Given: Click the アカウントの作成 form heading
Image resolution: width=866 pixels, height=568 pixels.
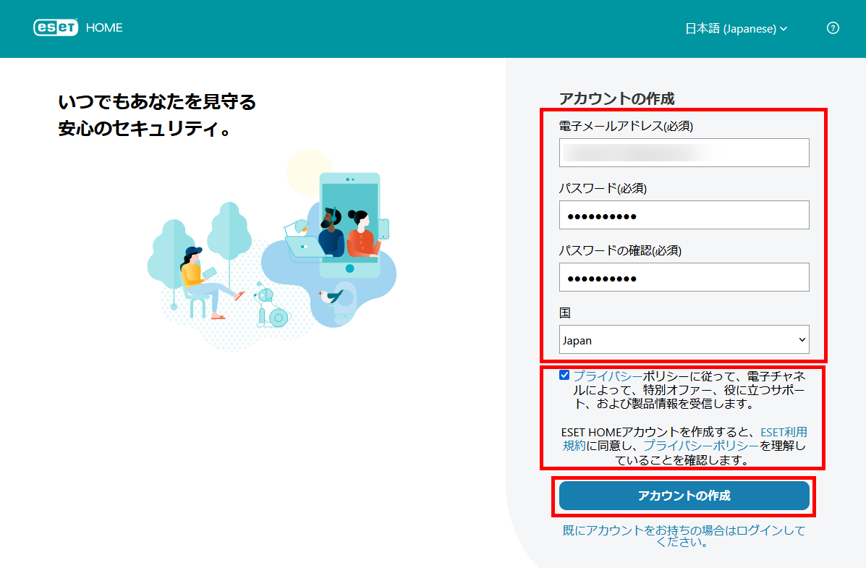Looking at the screenshot, I should tap(616, 99).
